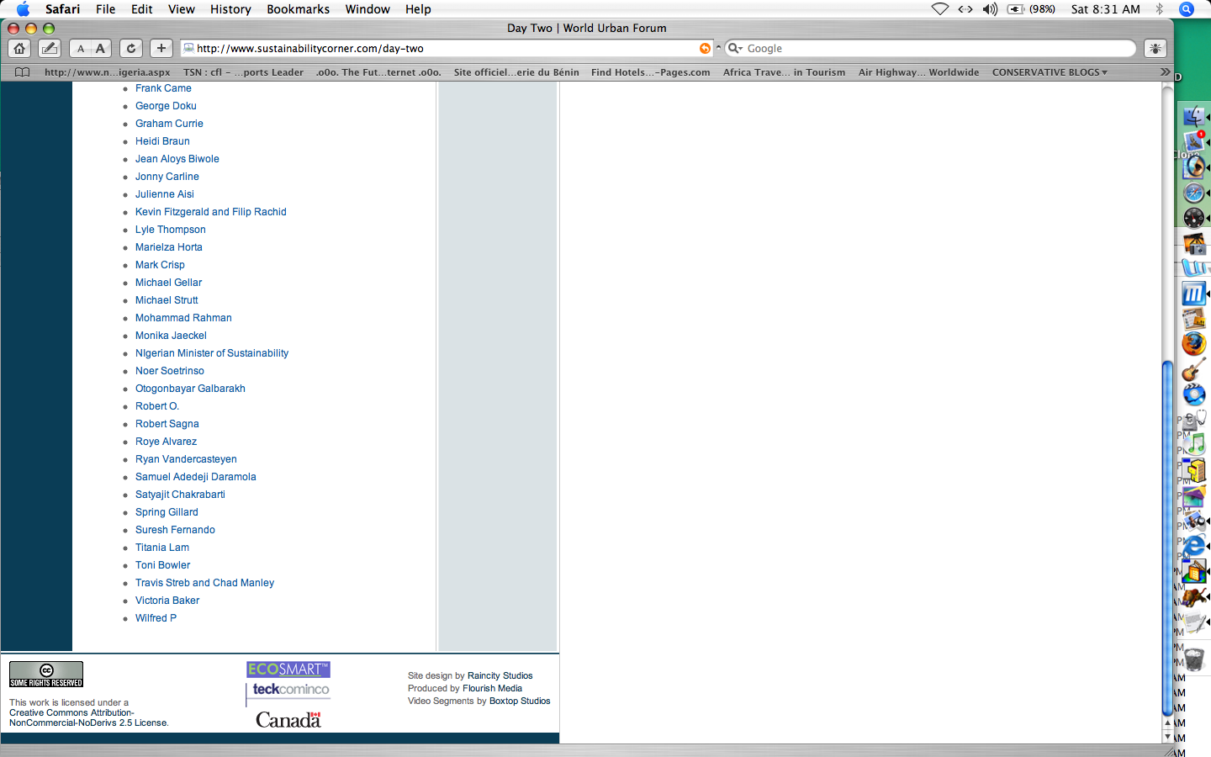The width and height of the screenshot is (1211, 757).
Task: Open TextEdit paper-and-pen Dock icon
Action: click(x=1193, y=622)
